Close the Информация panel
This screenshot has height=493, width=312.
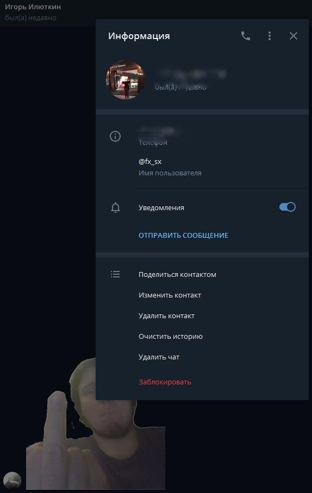coord(294,36)
